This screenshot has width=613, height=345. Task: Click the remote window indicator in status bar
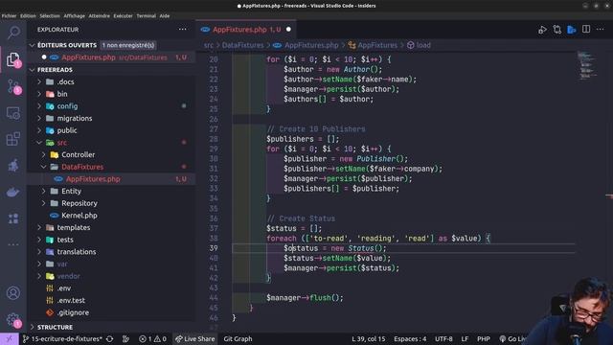pos(9,338)
